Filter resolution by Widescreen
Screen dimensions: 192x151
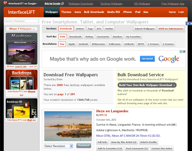pyautogui.click(x=98, y=44)
